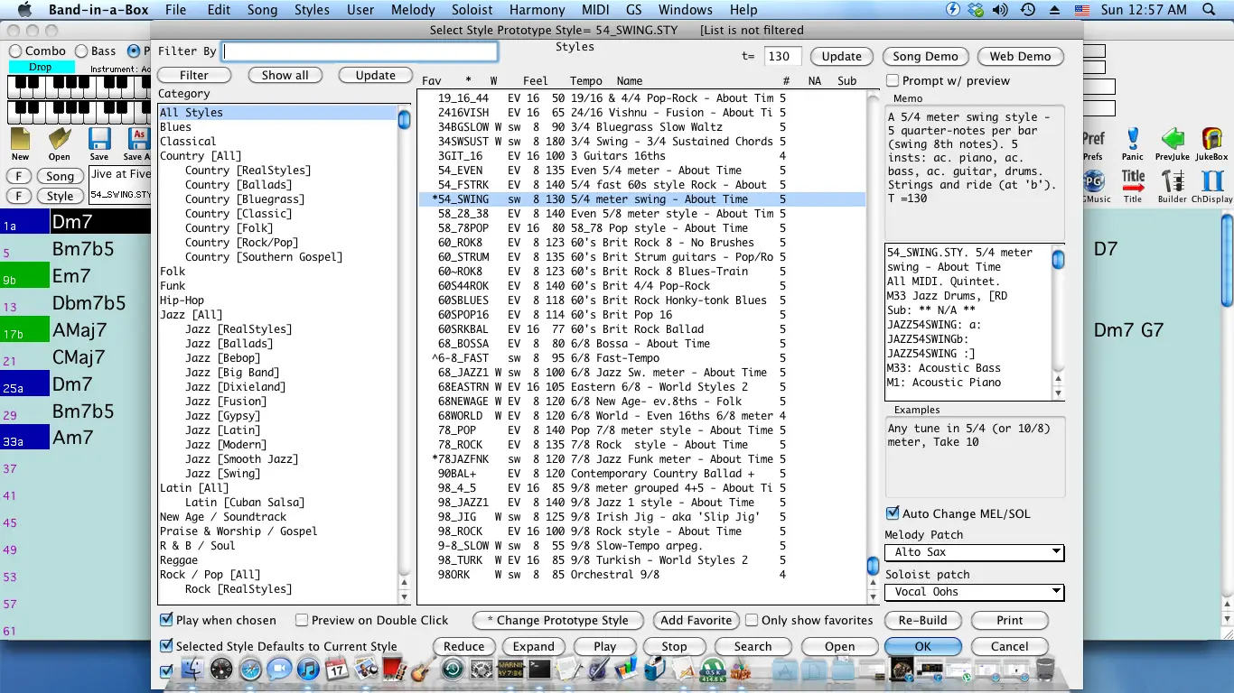Click the PrevJuke green arrow icon
Screen dimensions: 1234x693
click(1173, 138)
